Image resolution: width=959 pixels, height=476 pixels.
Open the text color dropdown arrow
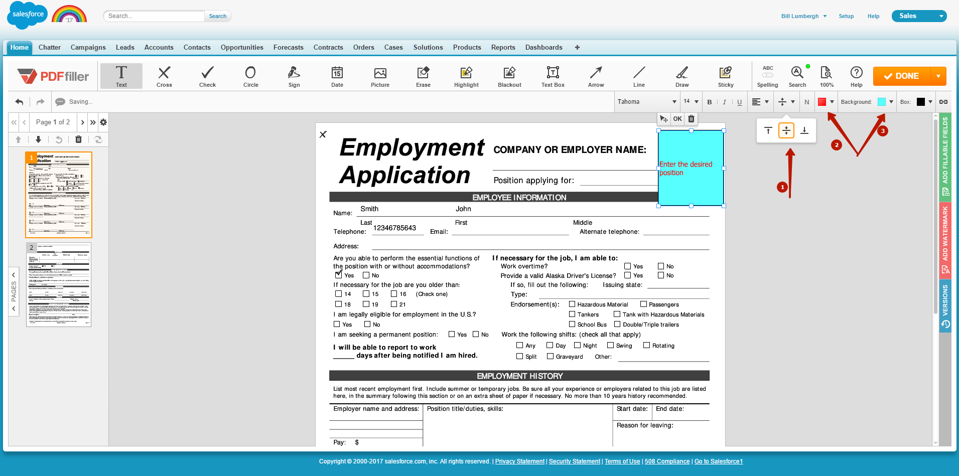coord(832,102)
